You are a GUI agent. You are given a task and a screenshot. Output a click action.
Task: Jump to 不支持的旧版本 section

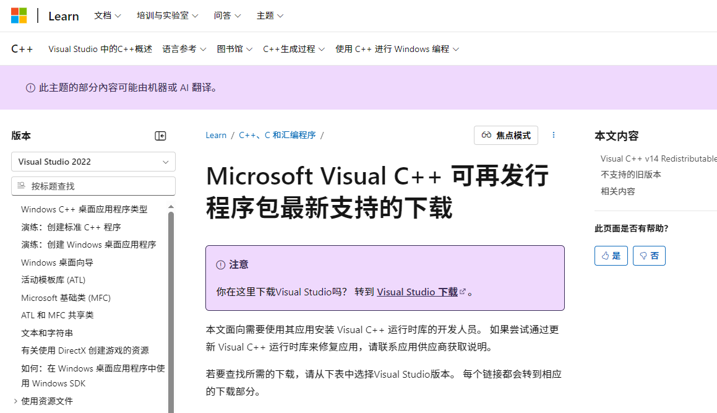pyautogui.click(x=630, y=175)
